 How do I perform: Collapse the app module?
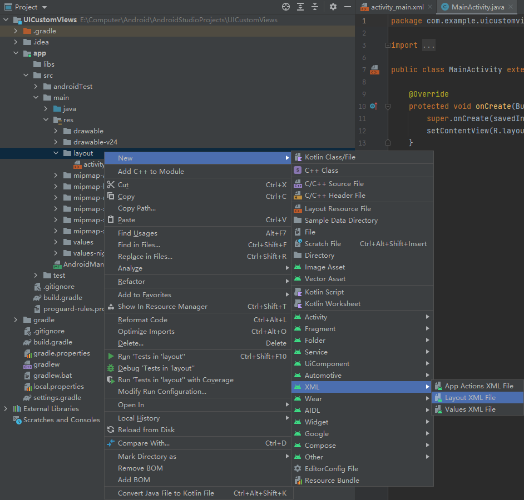coord(16,53)
